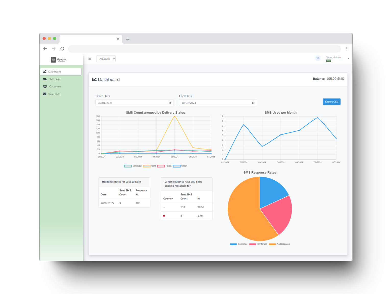Click the Algolysis logo in sidebar
Image resolution: width=392 pixels, height=294 pixels.
point(59,60)
